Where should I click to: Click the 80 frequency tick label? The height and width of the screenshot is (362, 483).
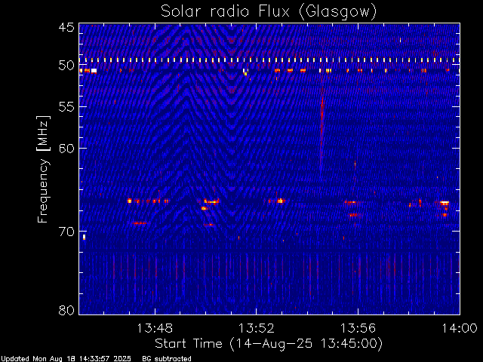click(66, 310)
